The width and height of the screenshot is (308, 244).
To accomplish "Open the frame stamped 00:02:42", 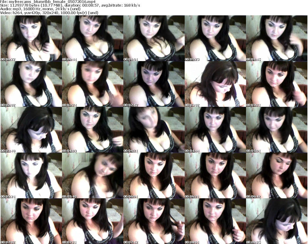I will point(154,84).
